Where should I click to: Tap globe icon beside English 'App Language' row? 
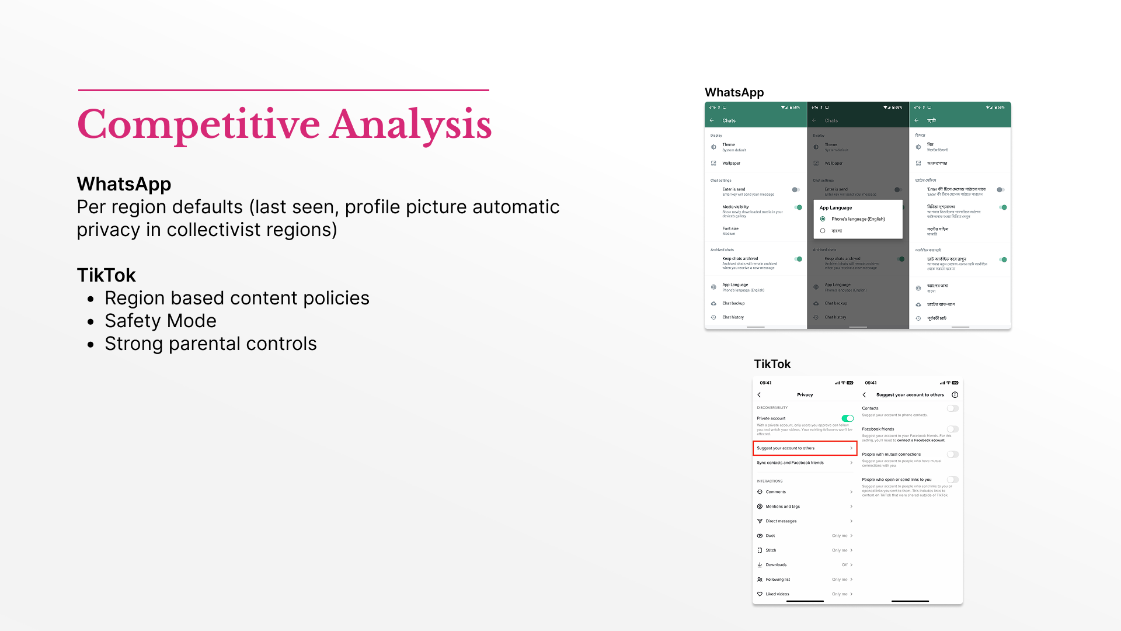coord(713,287)
